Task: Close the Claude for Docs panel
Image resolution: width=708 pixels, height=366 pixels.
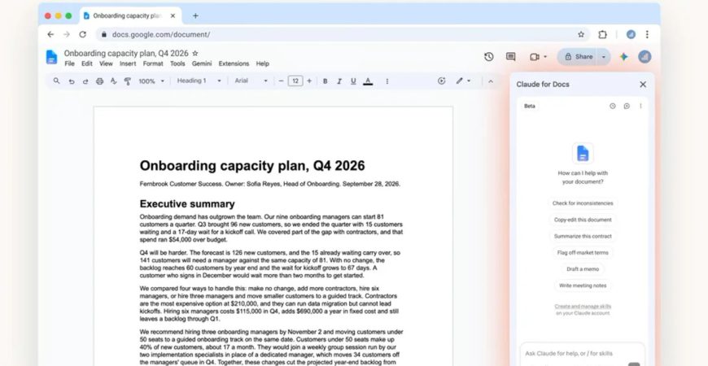Action: [x=643, y=85]
